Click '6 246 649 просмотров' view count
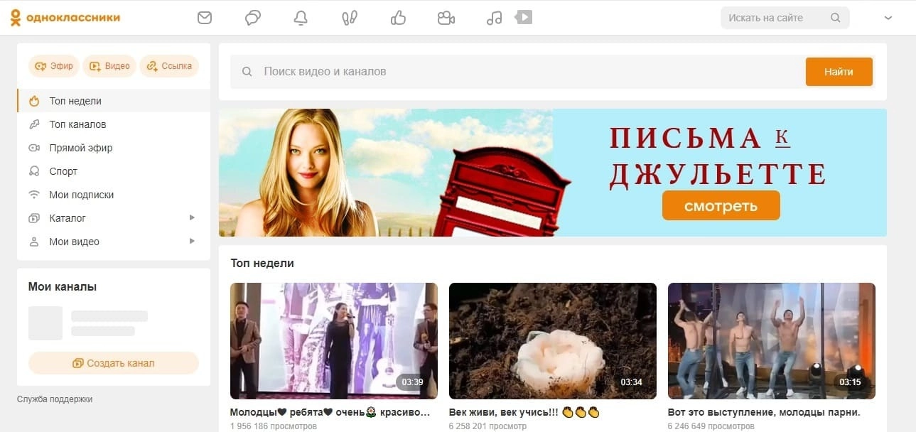 click(711, 426)
